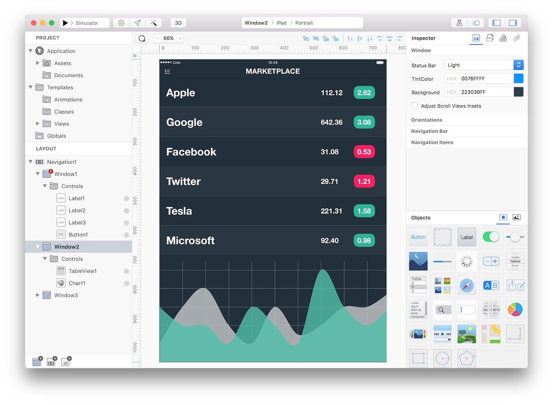
Task: Open the stacked layers inspector tab
Action: (503, 38)
